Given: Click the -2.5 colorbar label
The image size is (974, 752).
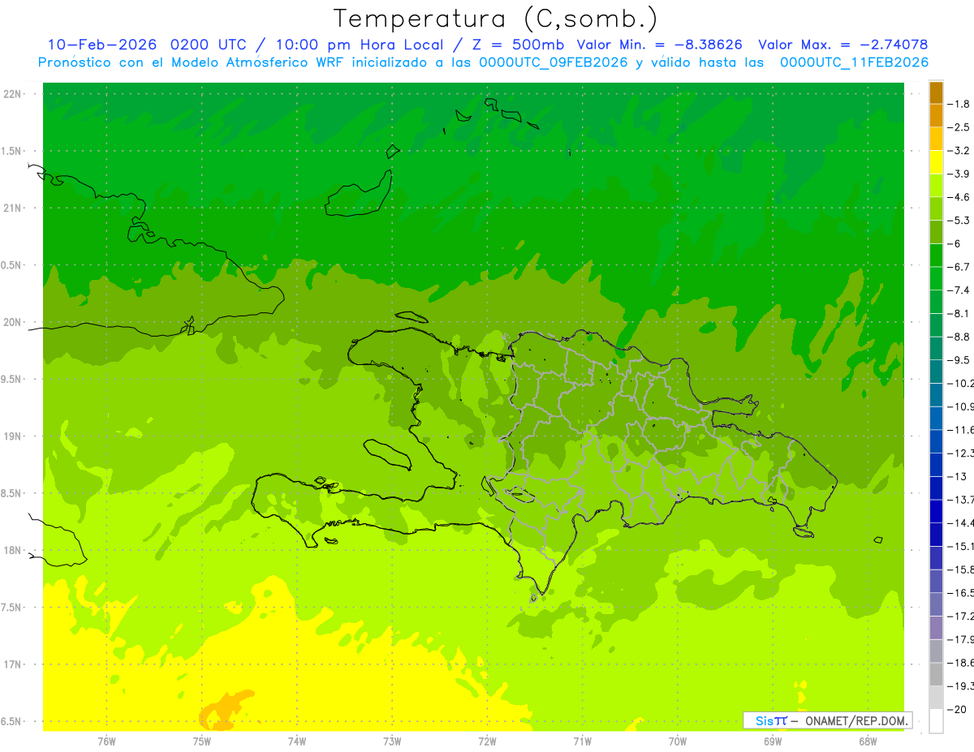Looking at the screenshot, I should [x=959, y=127].
